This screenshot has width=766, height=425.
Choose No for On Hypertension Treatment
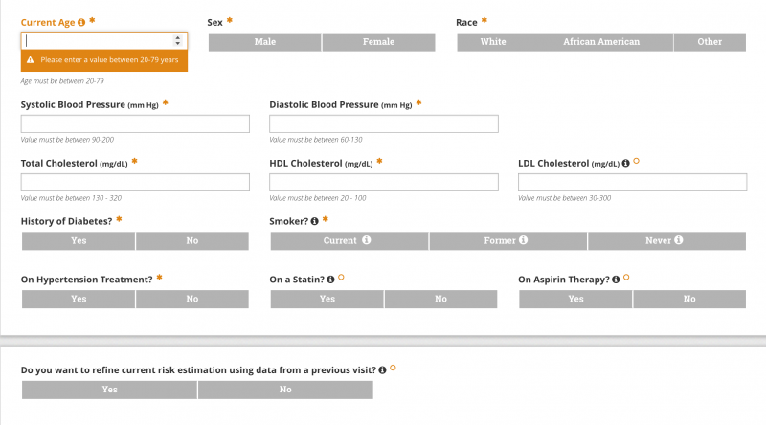(x=192, y=299)
